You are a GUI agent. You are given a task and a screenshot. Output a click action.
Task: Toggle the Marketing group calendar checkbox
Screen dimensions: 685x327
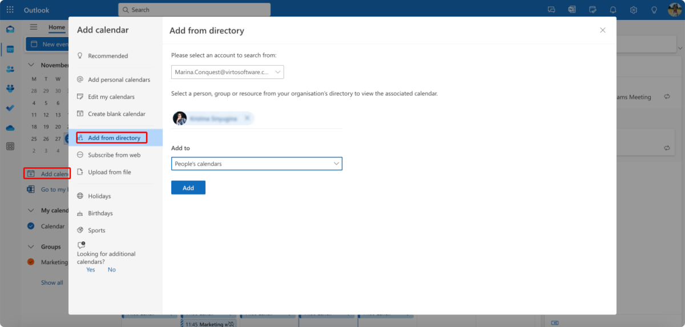pyautogui.click(x=31, y=262)
